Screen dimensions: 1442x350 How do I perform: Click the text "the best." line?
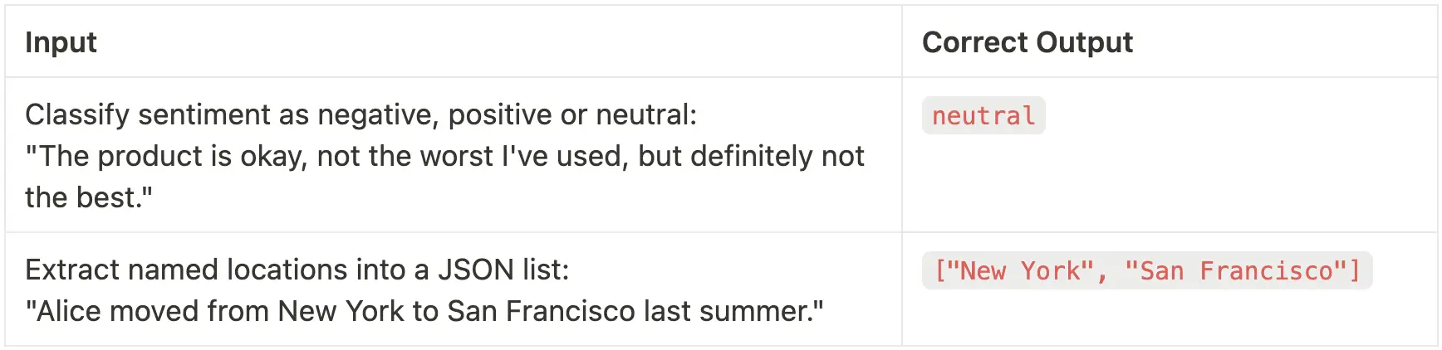coord(89,197)
